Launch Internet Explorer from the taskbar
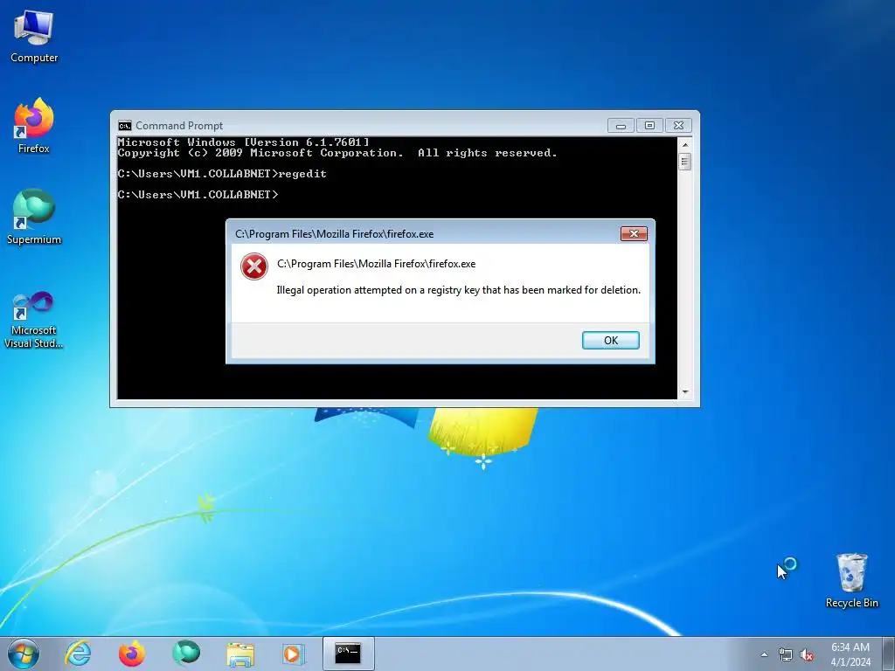Image resolution: width=895 pixels, height=671 pixels. 78,654
